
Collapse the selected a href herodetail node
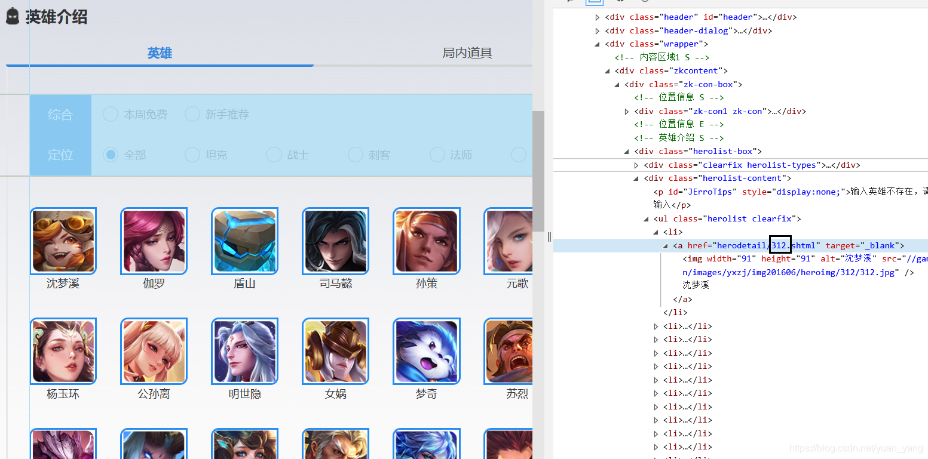tap(666, 246)
